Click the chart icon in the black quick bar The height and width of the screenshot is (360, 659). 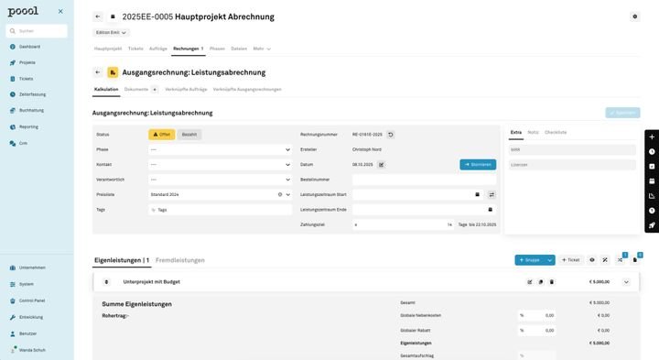tap(652, 196)
